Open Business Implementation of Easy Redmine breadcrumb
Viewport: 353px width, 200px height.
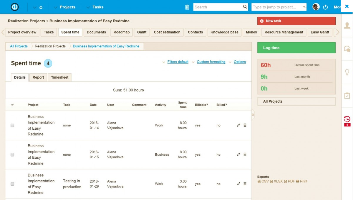pos(106,46)
